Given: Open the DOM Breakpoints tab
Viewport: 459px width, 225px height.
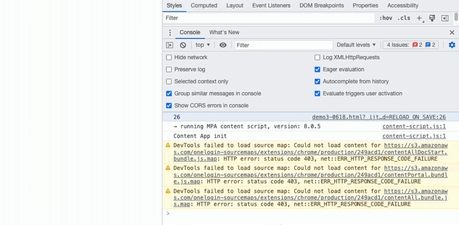Looking at the screenshot, I should click(321, 6).
